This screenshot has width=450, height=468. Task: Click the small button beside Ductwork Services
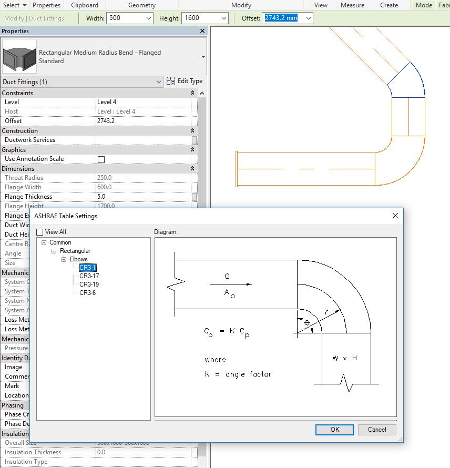[x=195, y=140]
